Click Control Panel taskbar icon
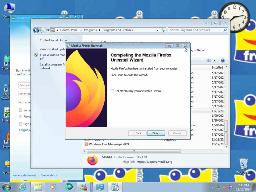Screen dimensions: 256x192 100,187
